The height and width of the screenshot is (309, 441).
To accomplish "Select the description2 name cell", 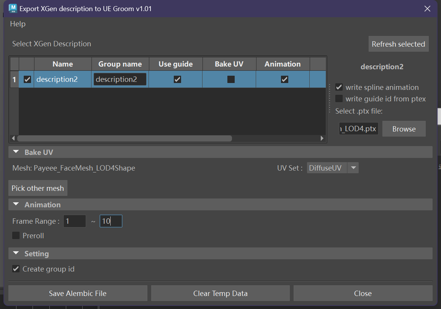I will tap(62, 79).
